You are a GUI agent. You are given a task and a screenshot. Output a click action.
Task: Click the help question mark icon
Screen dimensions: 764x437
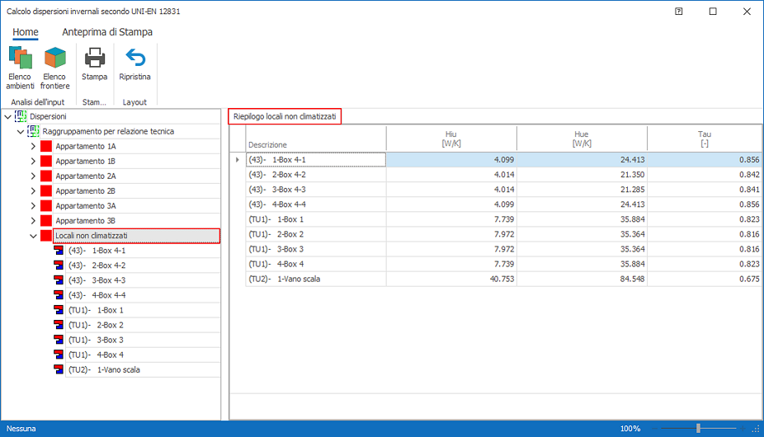(678, 12)
